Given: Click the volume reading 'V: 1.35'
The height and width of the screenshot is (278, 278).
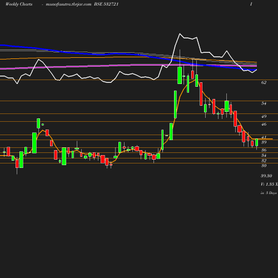Looking at the screenshot, I should [x=267, y=184].
